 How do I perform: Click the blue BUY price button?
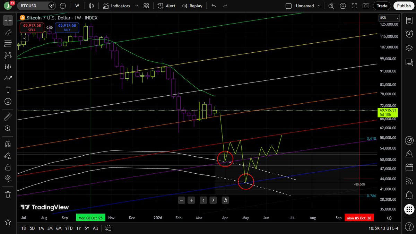(x=67, y=28)
